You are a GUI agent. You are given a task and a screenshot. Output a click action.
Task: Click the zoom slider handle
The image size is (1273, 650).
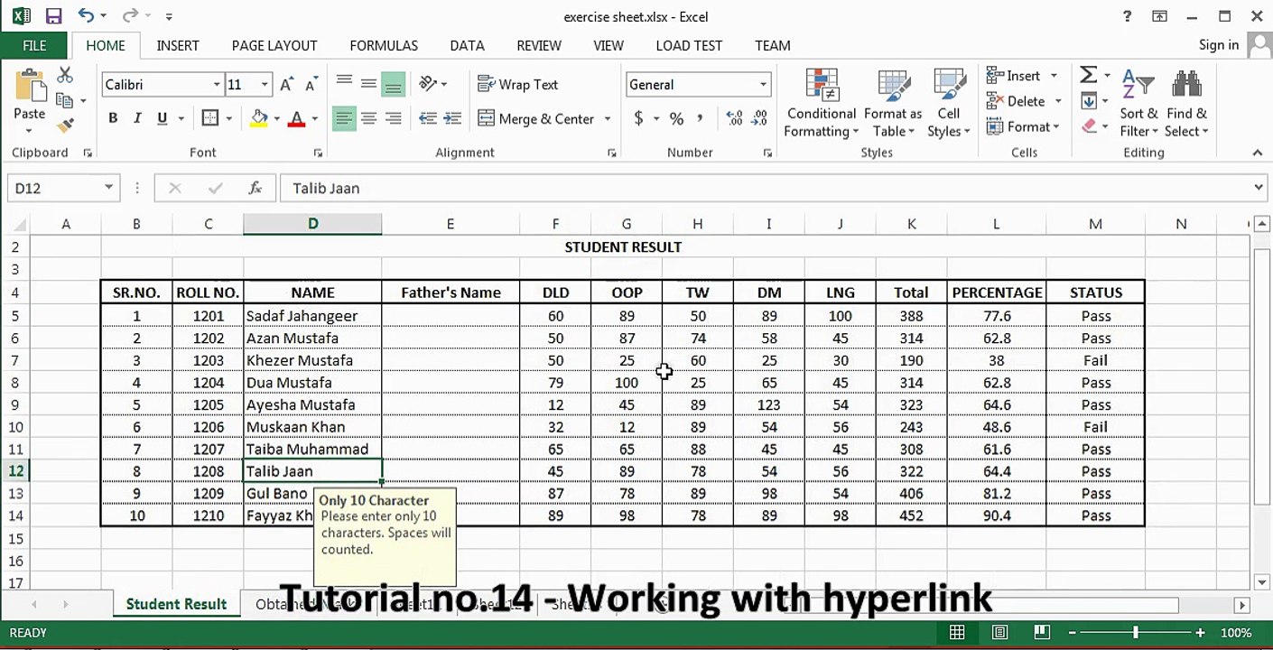1135,632
